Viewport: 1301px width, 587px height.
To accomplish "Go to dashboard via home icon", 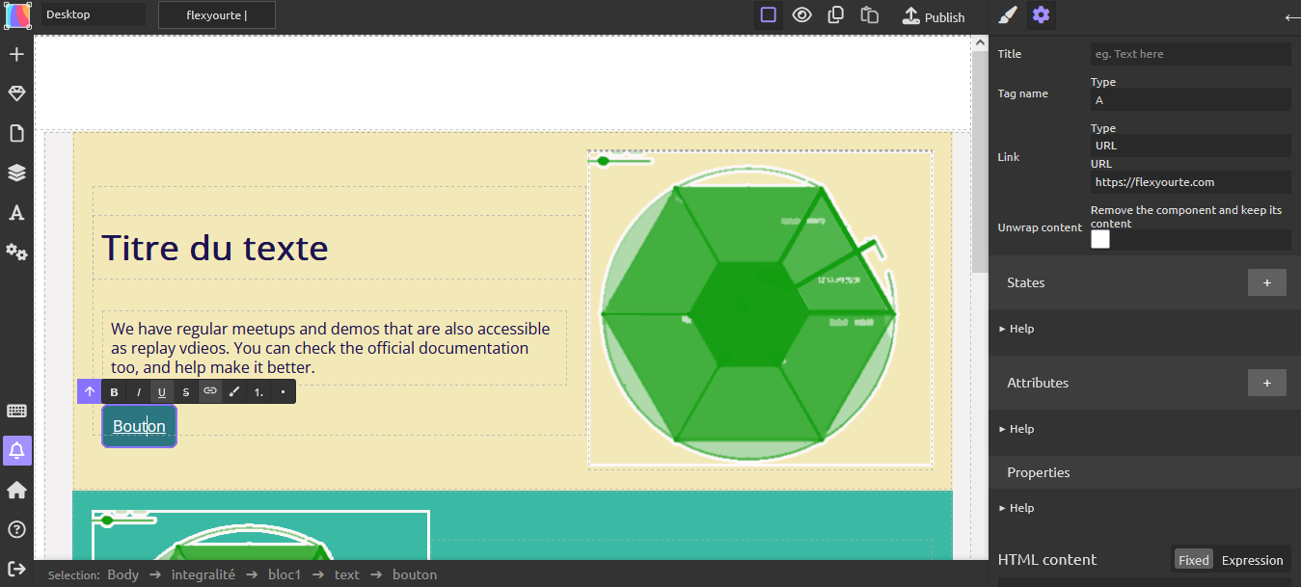I will [16, 490].
